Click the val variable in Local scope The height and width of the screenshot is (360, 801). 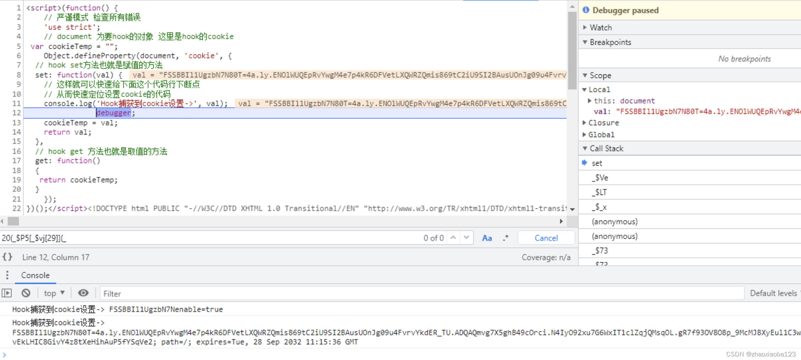click(x=697, y=112)
